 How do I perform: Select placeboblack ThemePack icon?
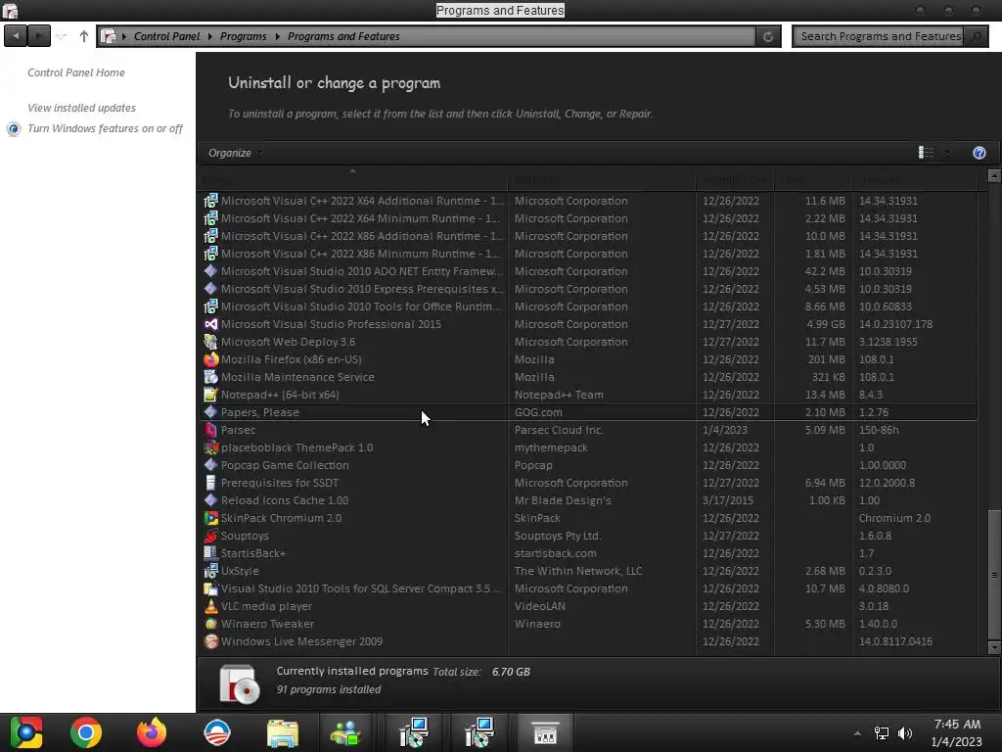coord(211,447)
